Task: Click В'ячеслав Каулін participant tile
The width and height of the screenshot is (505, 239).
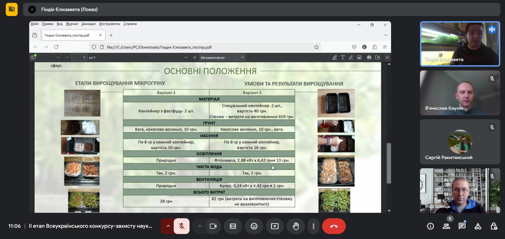Action: pyautogui.click(x=460, y=93)
